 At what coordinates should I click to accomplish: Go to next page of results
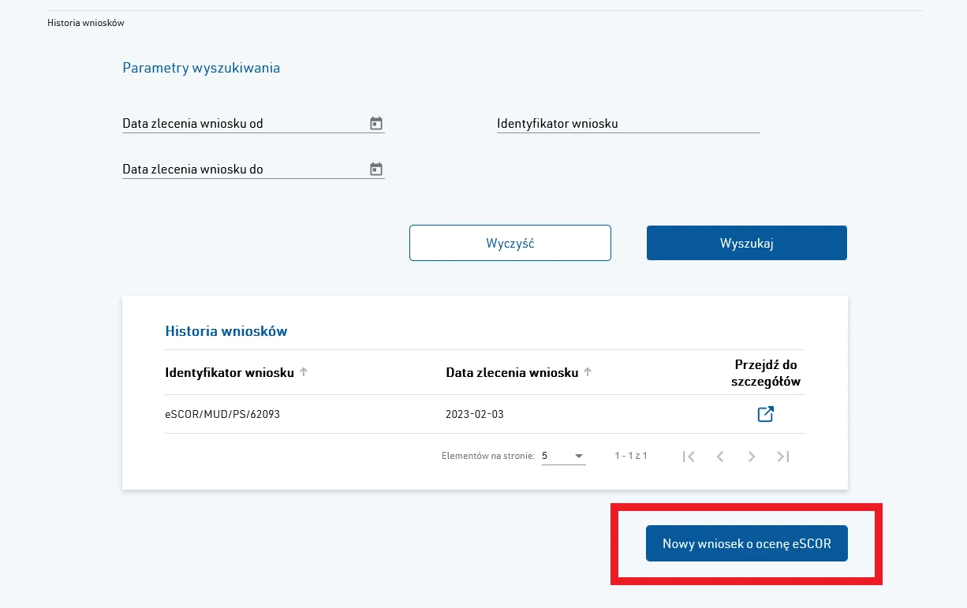coord(752,456)
